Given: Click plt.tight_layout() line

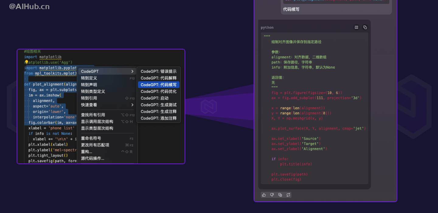Looking at the screenshot, I should point(48,155).
